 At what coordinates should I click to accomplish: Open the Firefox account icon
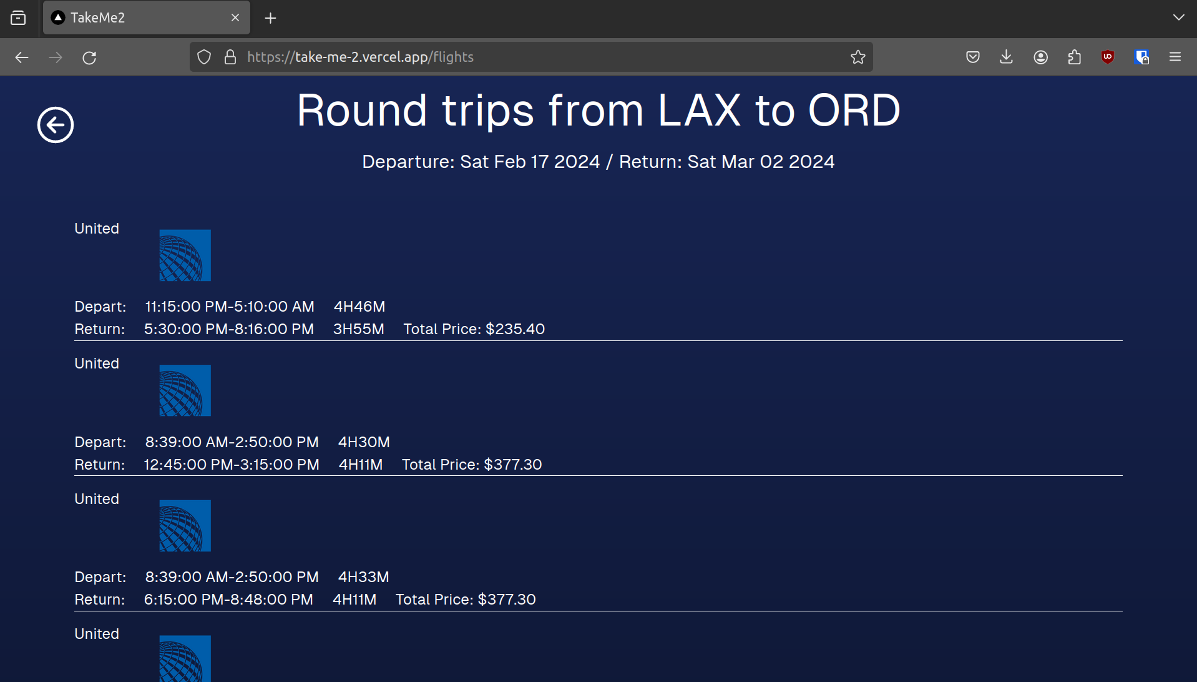point(1040,57)
